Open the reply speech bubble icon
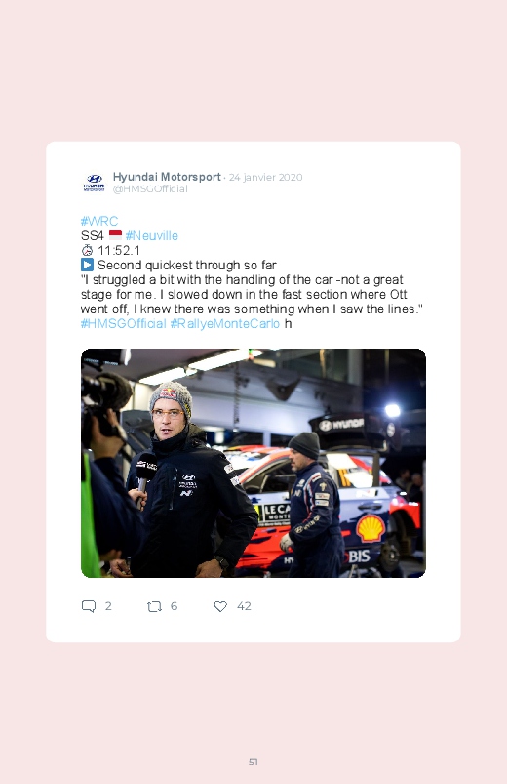The height and width of the screenshot is (784, 507). [x=89, y=606]
